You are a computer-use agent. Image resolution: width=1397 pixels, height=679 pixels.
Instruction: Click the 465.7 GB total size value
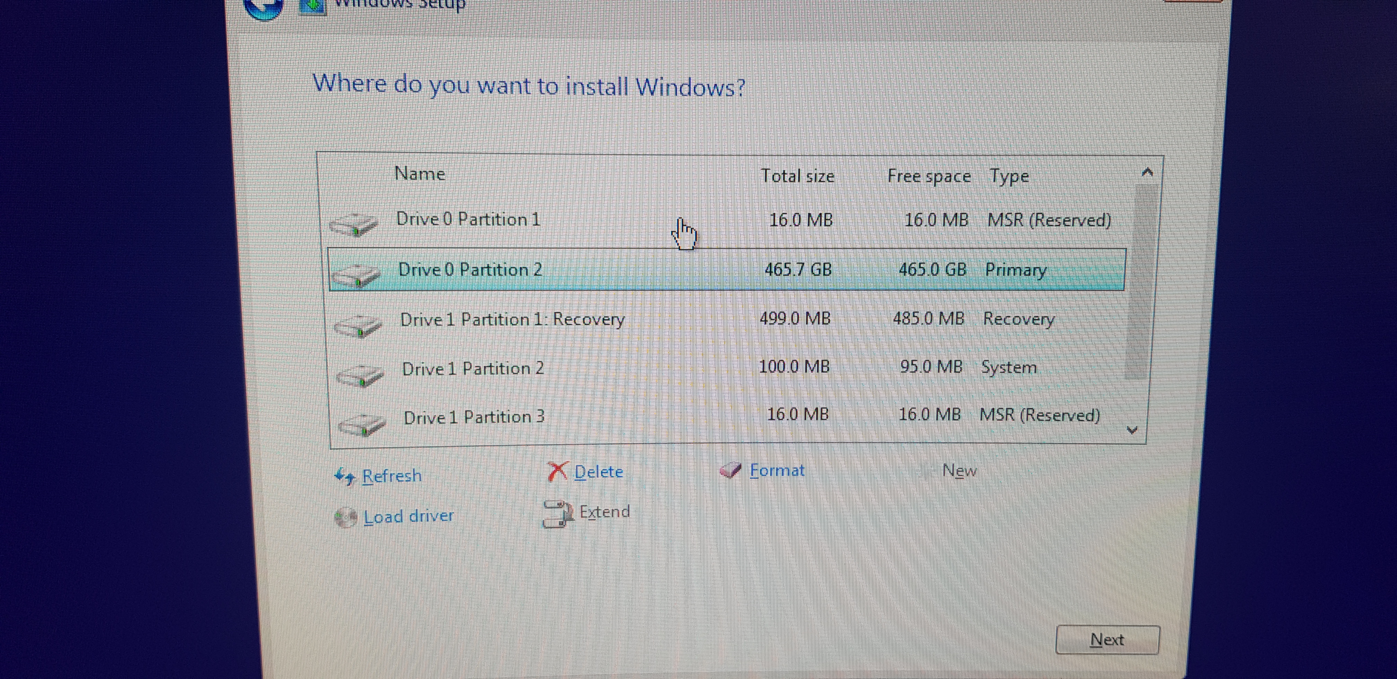click(x=798, y=270)
